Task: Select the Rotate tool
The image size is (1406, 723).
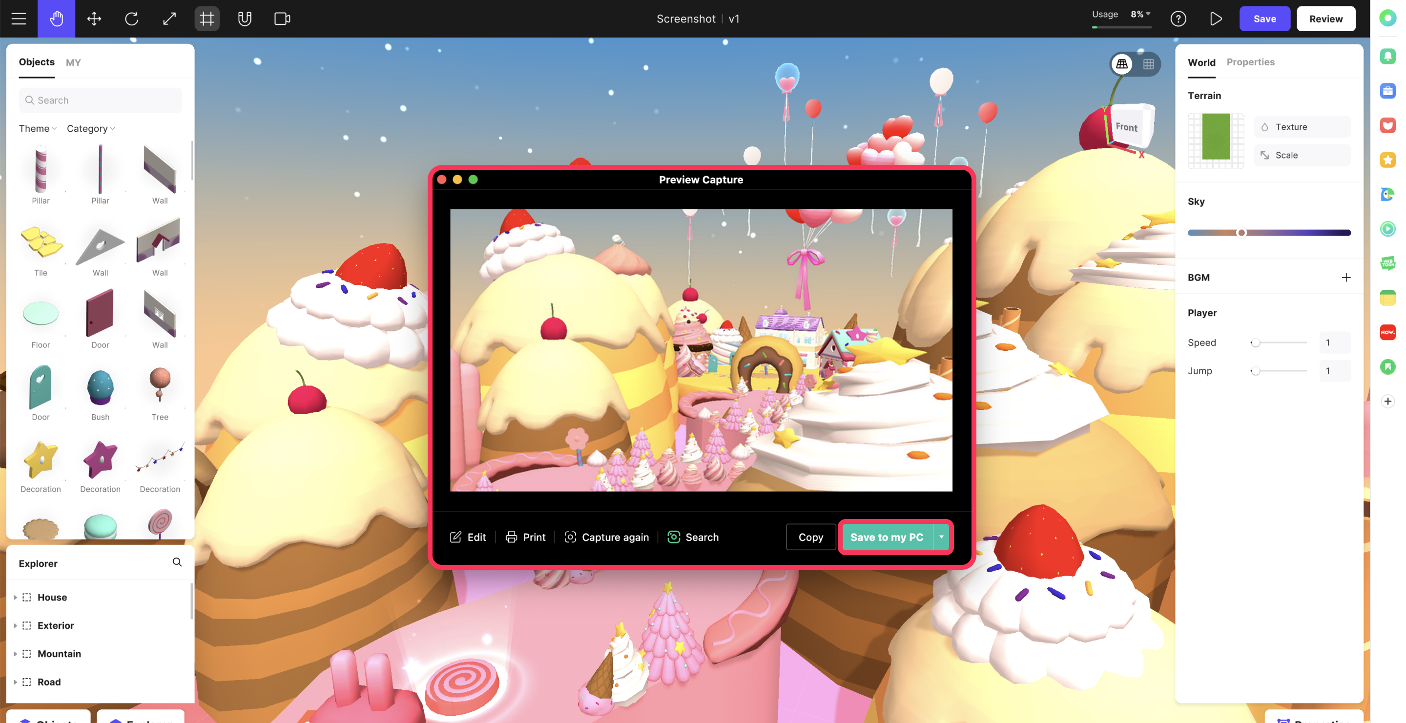Action: (131, 19)
